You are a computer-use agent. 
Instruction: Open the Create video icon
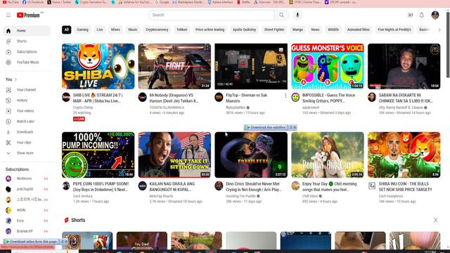tap(411, 15)
